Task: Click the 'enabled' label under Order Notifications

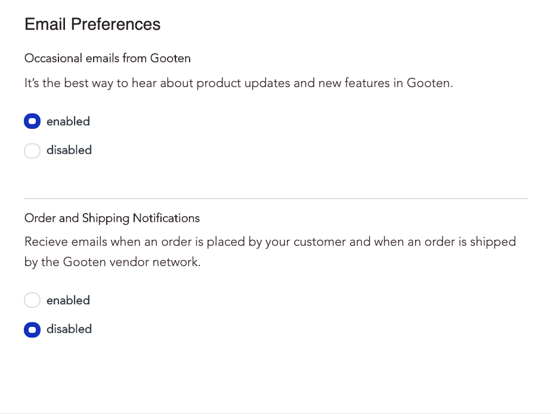Action: click(x=68, y=300)
